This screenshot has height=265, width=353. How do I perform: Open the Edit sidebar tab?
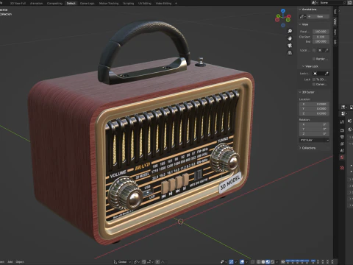(335, 42)
